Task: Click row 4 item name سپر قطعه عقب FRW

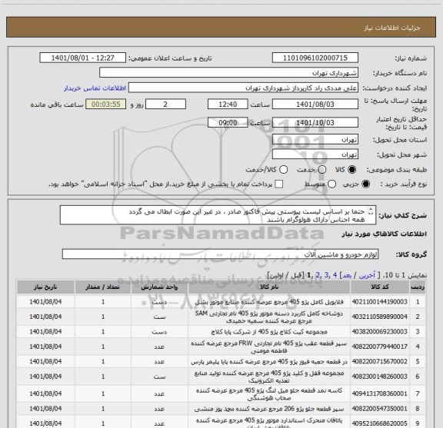Action: point(269,347)
